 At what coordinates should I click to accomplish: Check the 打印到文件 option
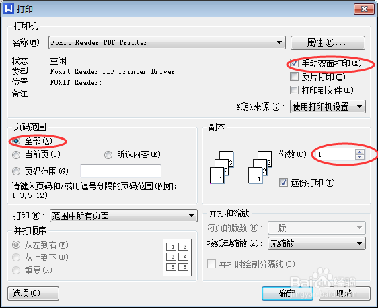click(294, 90)
